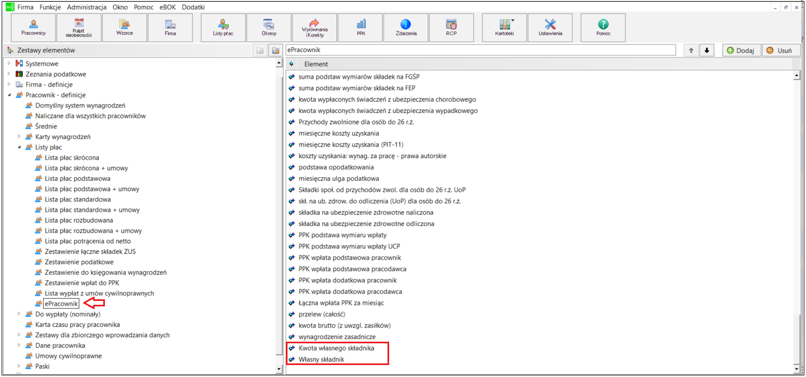806x377 pixels.
Task: Expand Zestawy dla zbiorczego wprowadzania danych
Action: [19, 335]
